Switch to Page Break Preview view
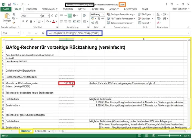Viewport: 192px width, 139px height. pyautogui.click(x=154, y=136)
